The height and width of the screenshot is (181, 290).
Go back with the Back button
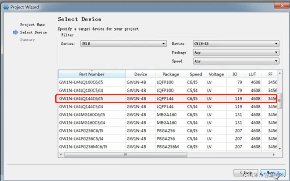246,173
